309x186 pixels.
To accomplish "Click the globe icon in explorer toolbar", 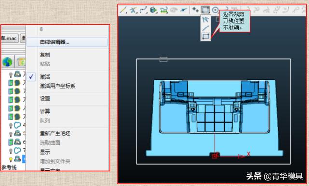I will point(7,62).
